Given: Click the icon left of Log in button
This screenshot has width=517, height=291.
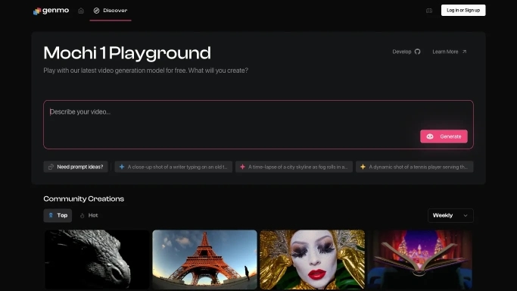Looking at the screenshot, I should click(429, 11).
